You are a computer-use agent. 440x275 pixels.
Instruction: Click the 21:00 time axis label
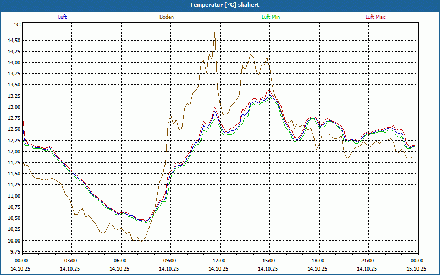pyautogui.click(x=368, y=261)
